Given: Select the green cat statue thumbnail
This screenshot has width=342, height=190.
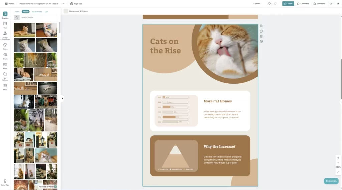Looking at the screenshot, I should pos(19,60).
